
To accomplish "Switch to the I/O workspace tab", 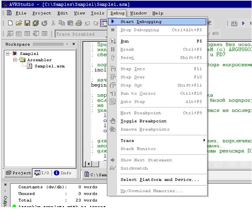I will (42, 173).
